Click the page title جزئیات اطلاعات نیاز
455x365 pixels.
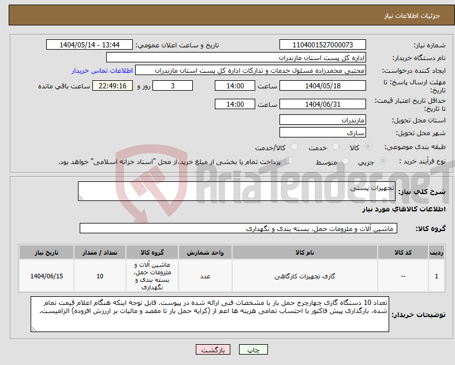click(412, 16)
